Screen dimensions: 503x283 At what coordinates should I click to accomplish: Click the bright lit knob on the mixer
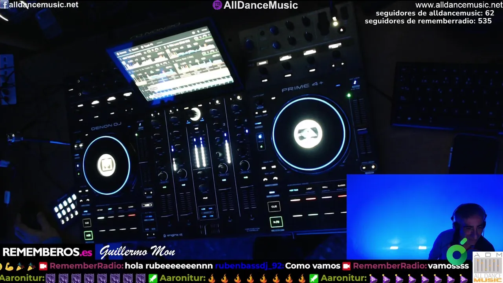[195, 114]
